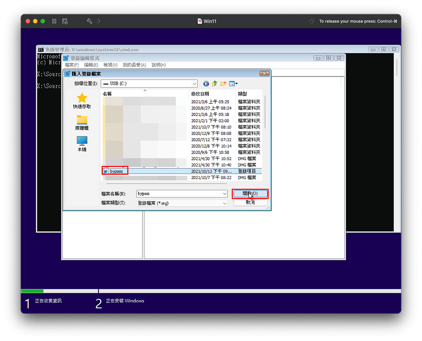Click the 開啟(O) button
Viewport: 422px width, 341px height.
pos(250,194)
